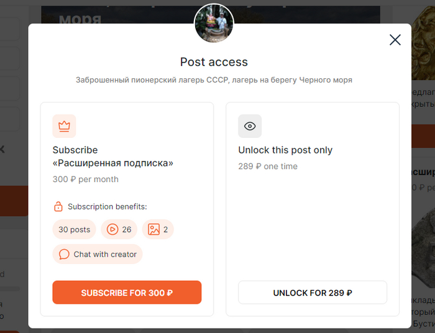Click the gold coin thumbnail behind the dialog

point(423,42)
